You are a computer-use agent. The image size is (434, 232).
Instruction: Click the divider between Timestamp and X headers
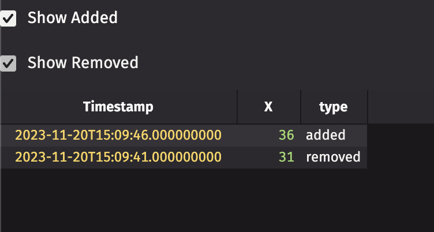pyautogui.click(x=237, y=107)
